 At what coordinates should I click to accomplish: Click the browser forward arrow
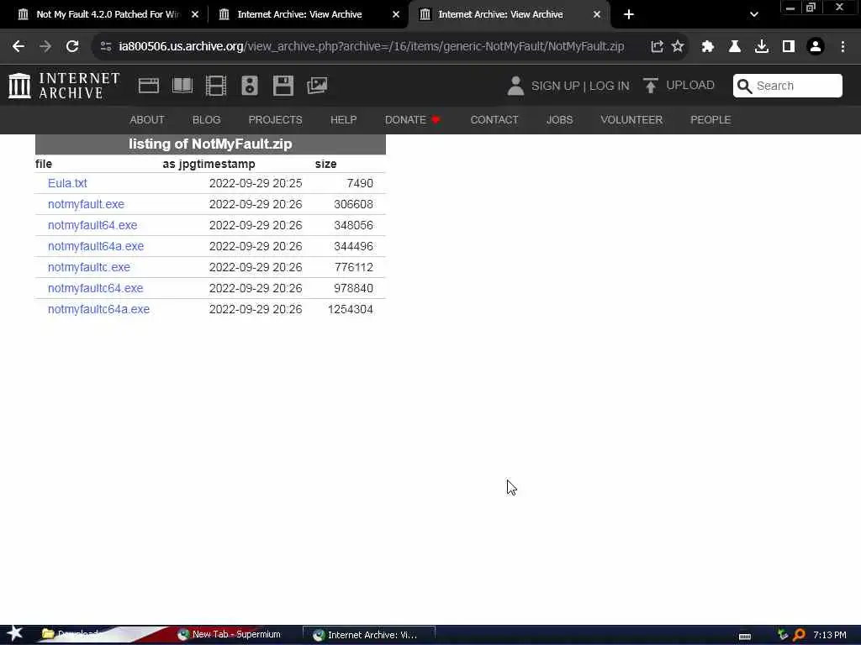pyautogui.click(x=45, y=47)
